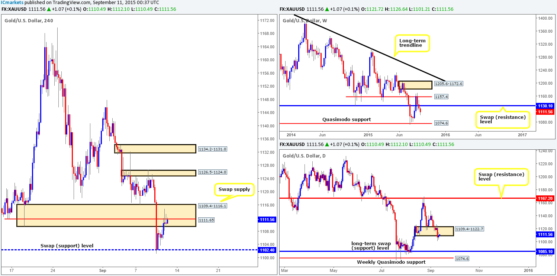Select the 'Gold/U.S. Dollar, D' chart title

(304, 156)
